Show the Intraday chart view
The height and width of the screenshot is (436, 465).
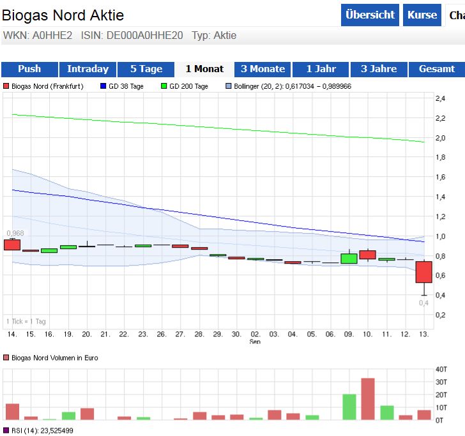pos(88,69)
